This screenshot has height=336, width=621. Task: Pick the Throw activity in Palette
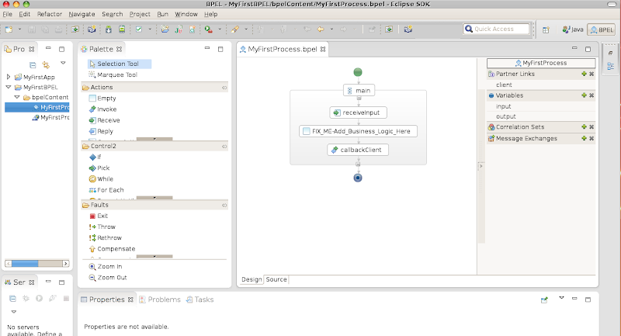point(102,227)
